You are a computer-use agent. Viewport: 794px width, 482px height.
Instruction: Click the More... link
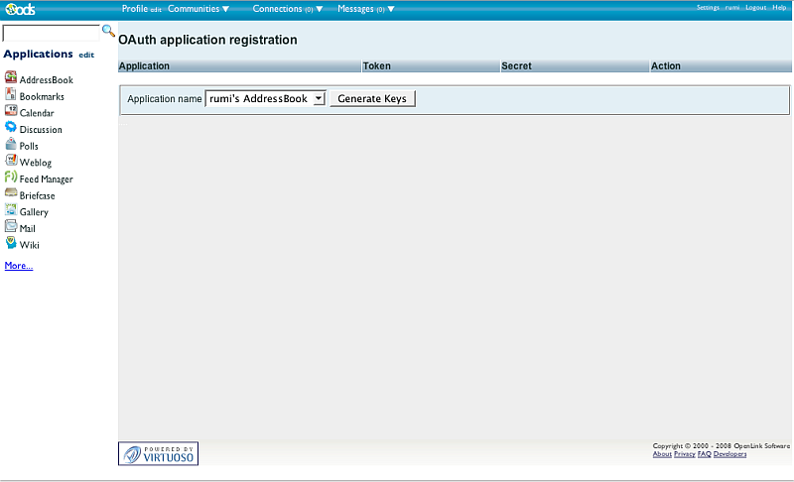coord(19,266)
